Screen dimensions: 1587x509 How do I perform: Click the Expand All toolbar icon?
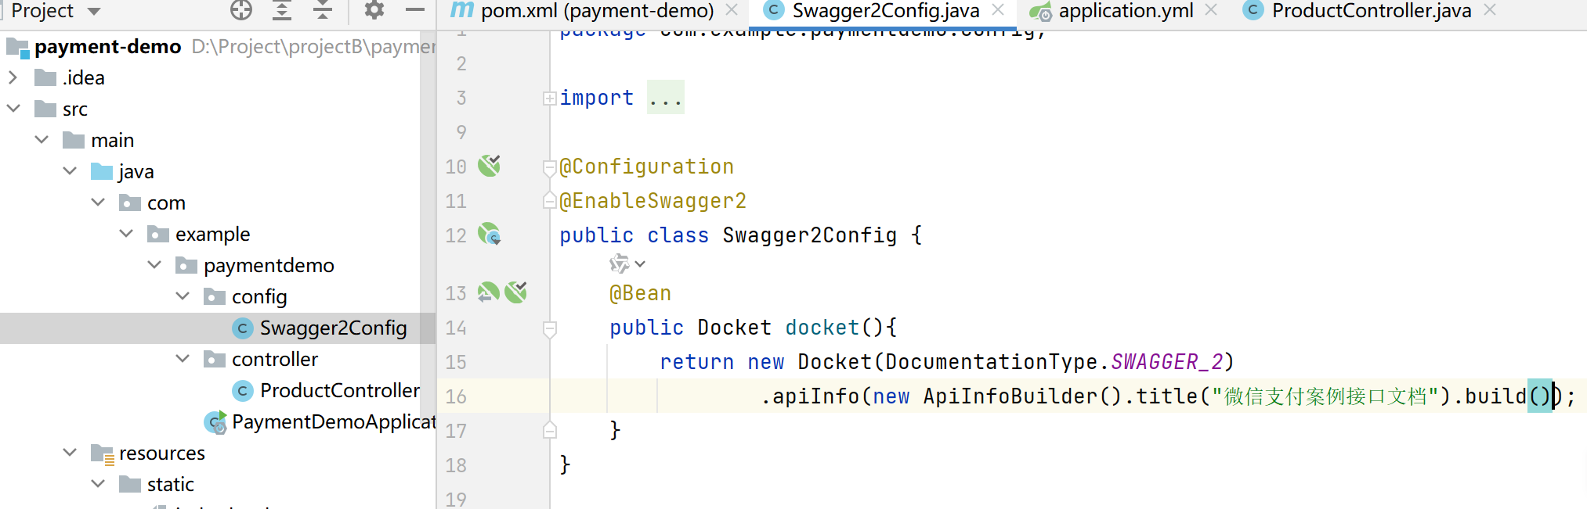[282, 10]
